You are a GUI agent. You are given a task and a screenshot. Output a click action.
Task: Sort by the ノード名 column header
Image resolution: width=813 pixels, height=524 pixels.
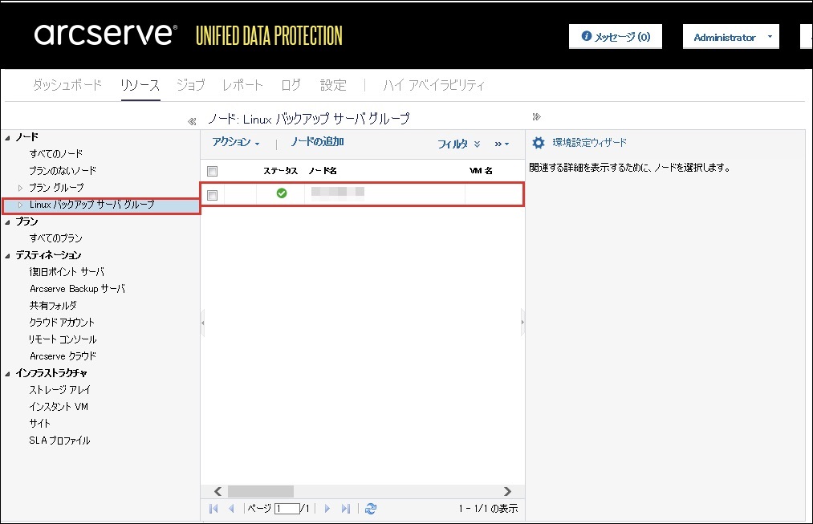pos(323,170)
